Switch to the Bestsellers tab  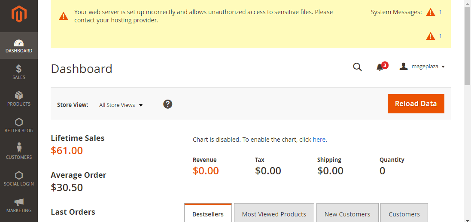[x=208, y=214]
